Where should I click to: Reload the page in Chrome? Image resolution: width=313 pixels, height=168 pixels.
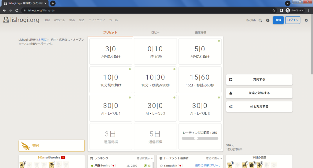17,10
